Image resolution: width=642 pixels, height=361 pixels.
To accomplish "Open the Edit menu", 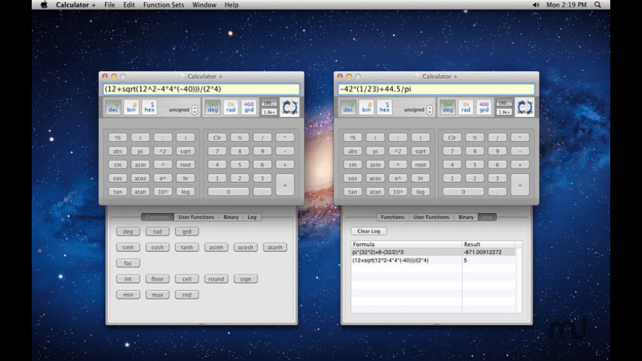I will 129,5.
